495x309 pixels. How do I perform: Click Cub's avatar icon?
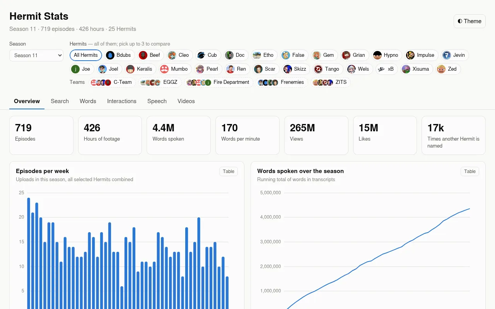[x=201, y=55]
